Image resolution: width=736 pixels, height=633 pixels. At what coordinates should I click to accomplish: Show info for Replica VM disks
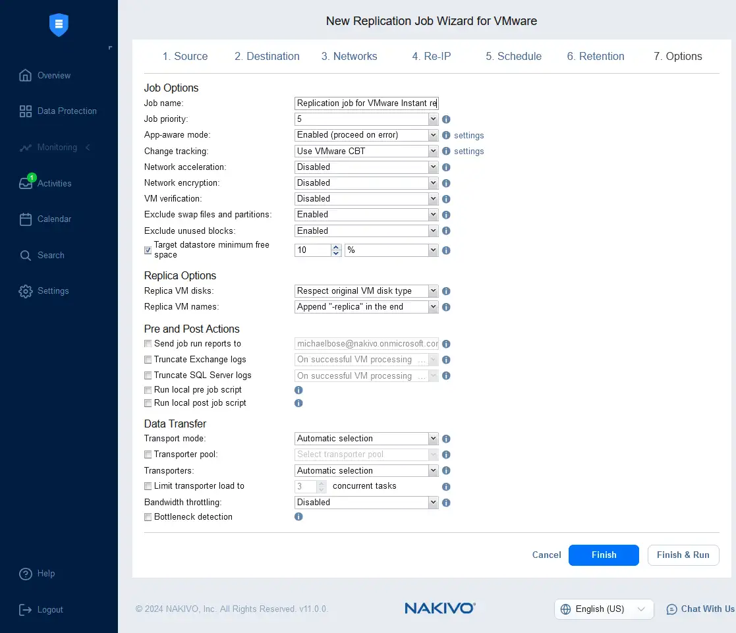pos(446,291)
